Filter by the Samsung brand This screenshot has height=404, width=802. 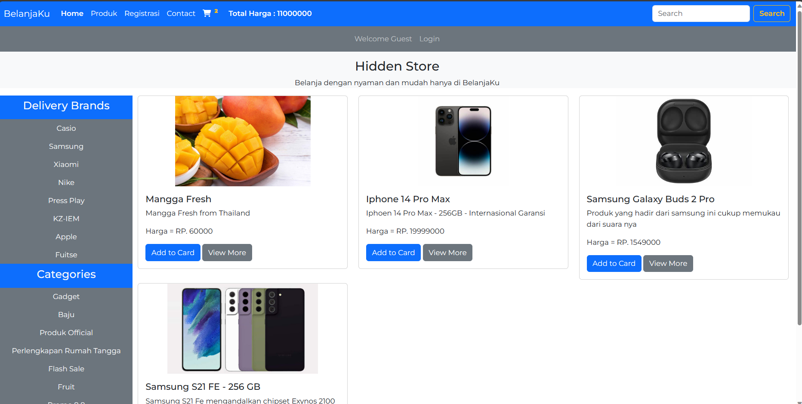[x=66, y=146]
